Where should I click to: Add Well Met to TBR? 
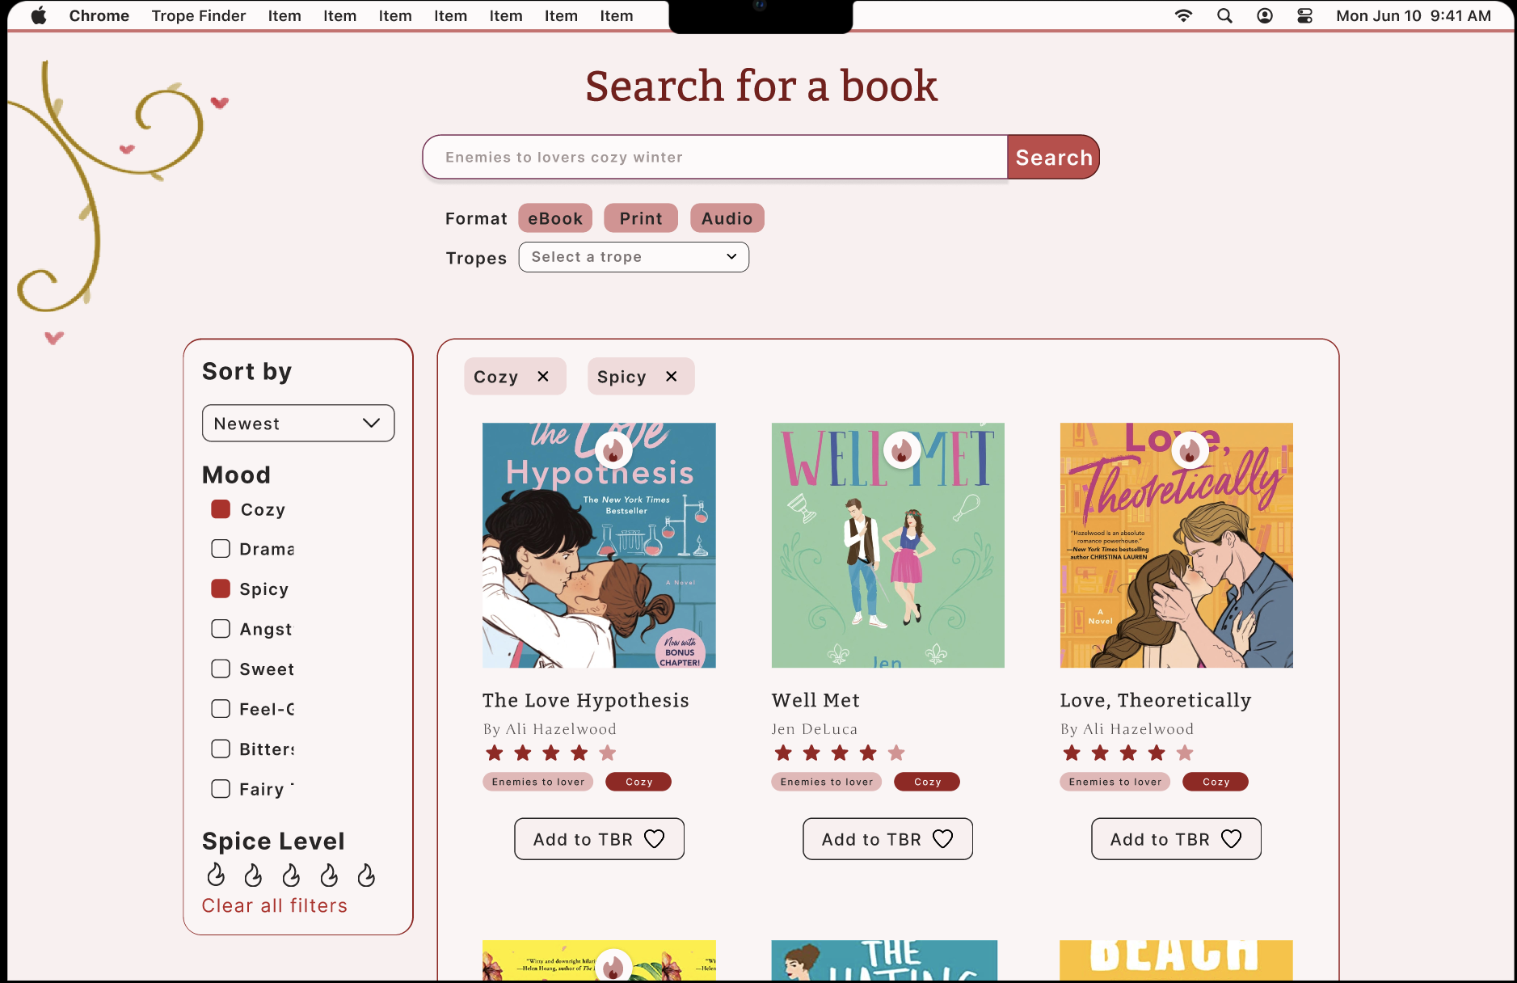click(x=887, y=839)
